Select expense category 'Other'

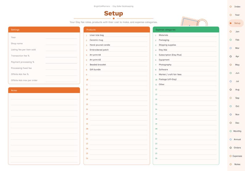[x=186, y=84]
